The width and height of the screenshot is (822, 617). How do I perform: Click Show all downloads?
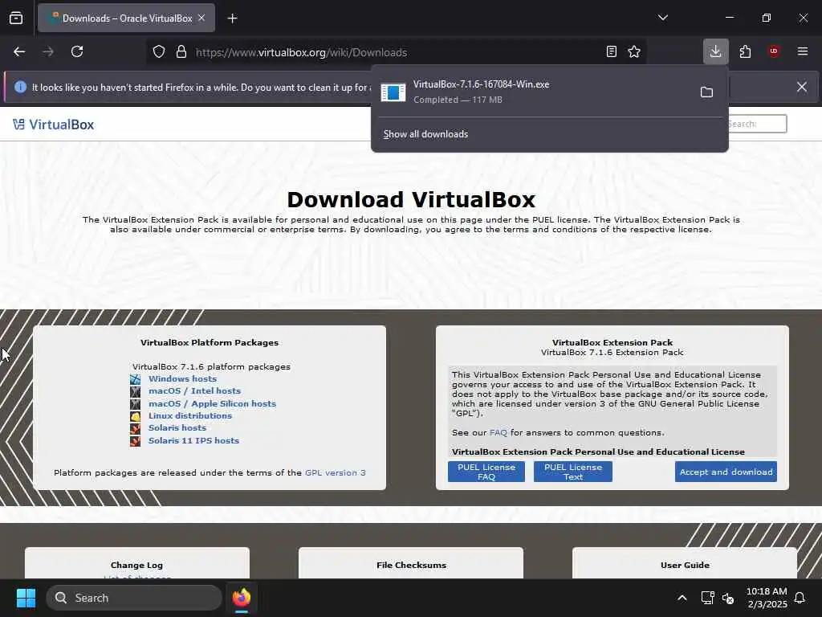(425, 134)
